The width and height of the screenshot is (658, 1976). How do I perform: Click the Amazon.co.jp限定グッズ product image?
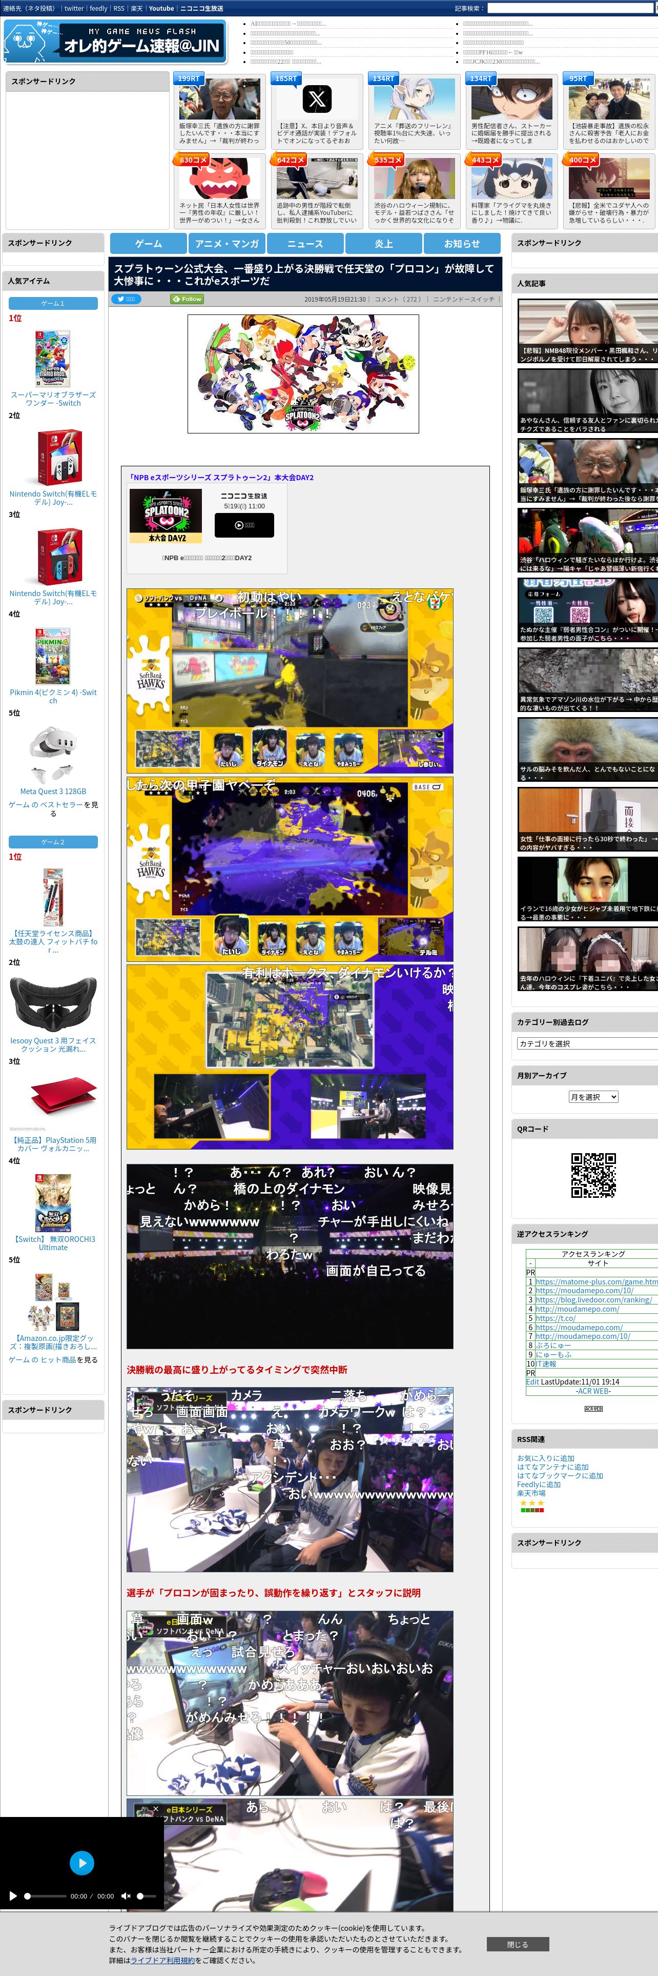53,1302
